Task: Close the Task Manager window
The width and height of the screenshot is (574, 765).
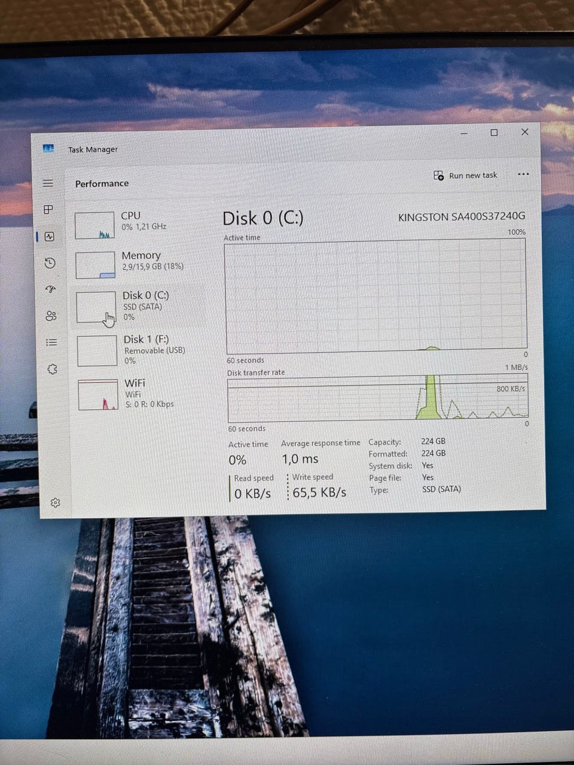Action: tap(525, 131)
